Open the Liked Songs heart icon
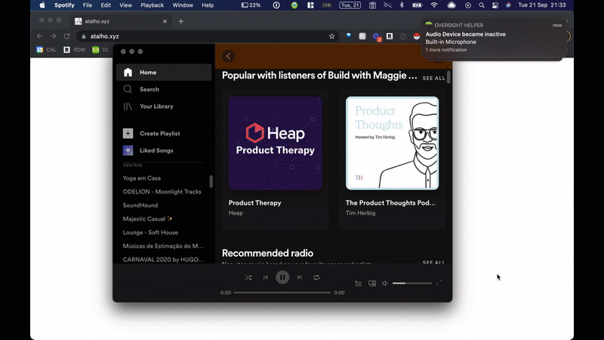The image size is (604, 340). [x=128, y=150]
